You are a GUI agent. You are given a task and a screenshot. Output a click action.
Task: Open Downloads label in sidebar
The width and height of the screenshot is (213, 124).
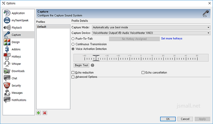(x=18, y=71)
